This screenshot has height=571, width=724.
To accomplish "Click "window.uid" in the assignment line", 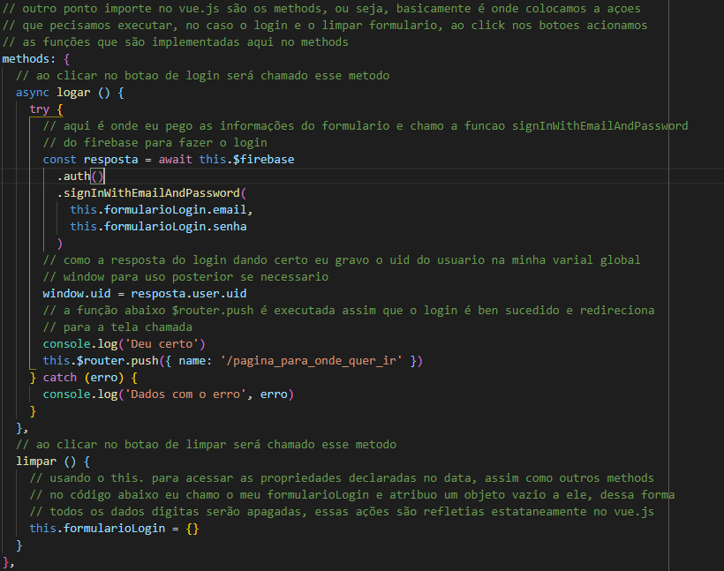I will tap(80, 293).
